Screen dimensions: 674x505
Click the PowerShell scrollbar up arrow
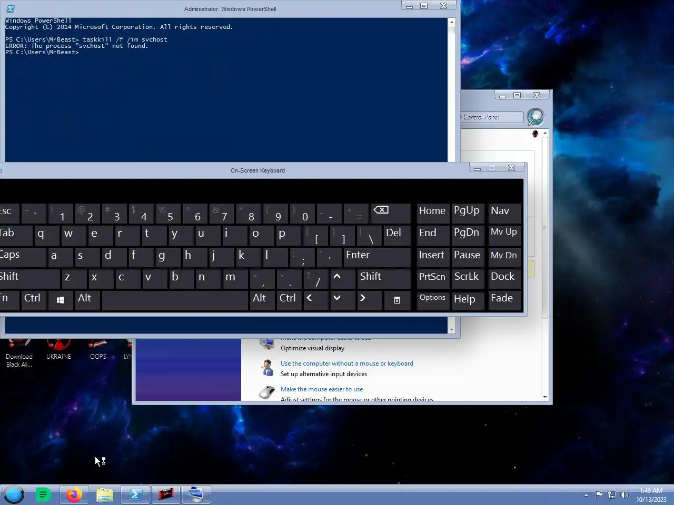(x=451, y=22)
